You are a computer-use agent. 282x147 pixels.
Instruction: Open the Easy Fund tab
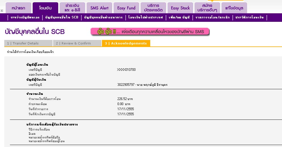[126, 8]
